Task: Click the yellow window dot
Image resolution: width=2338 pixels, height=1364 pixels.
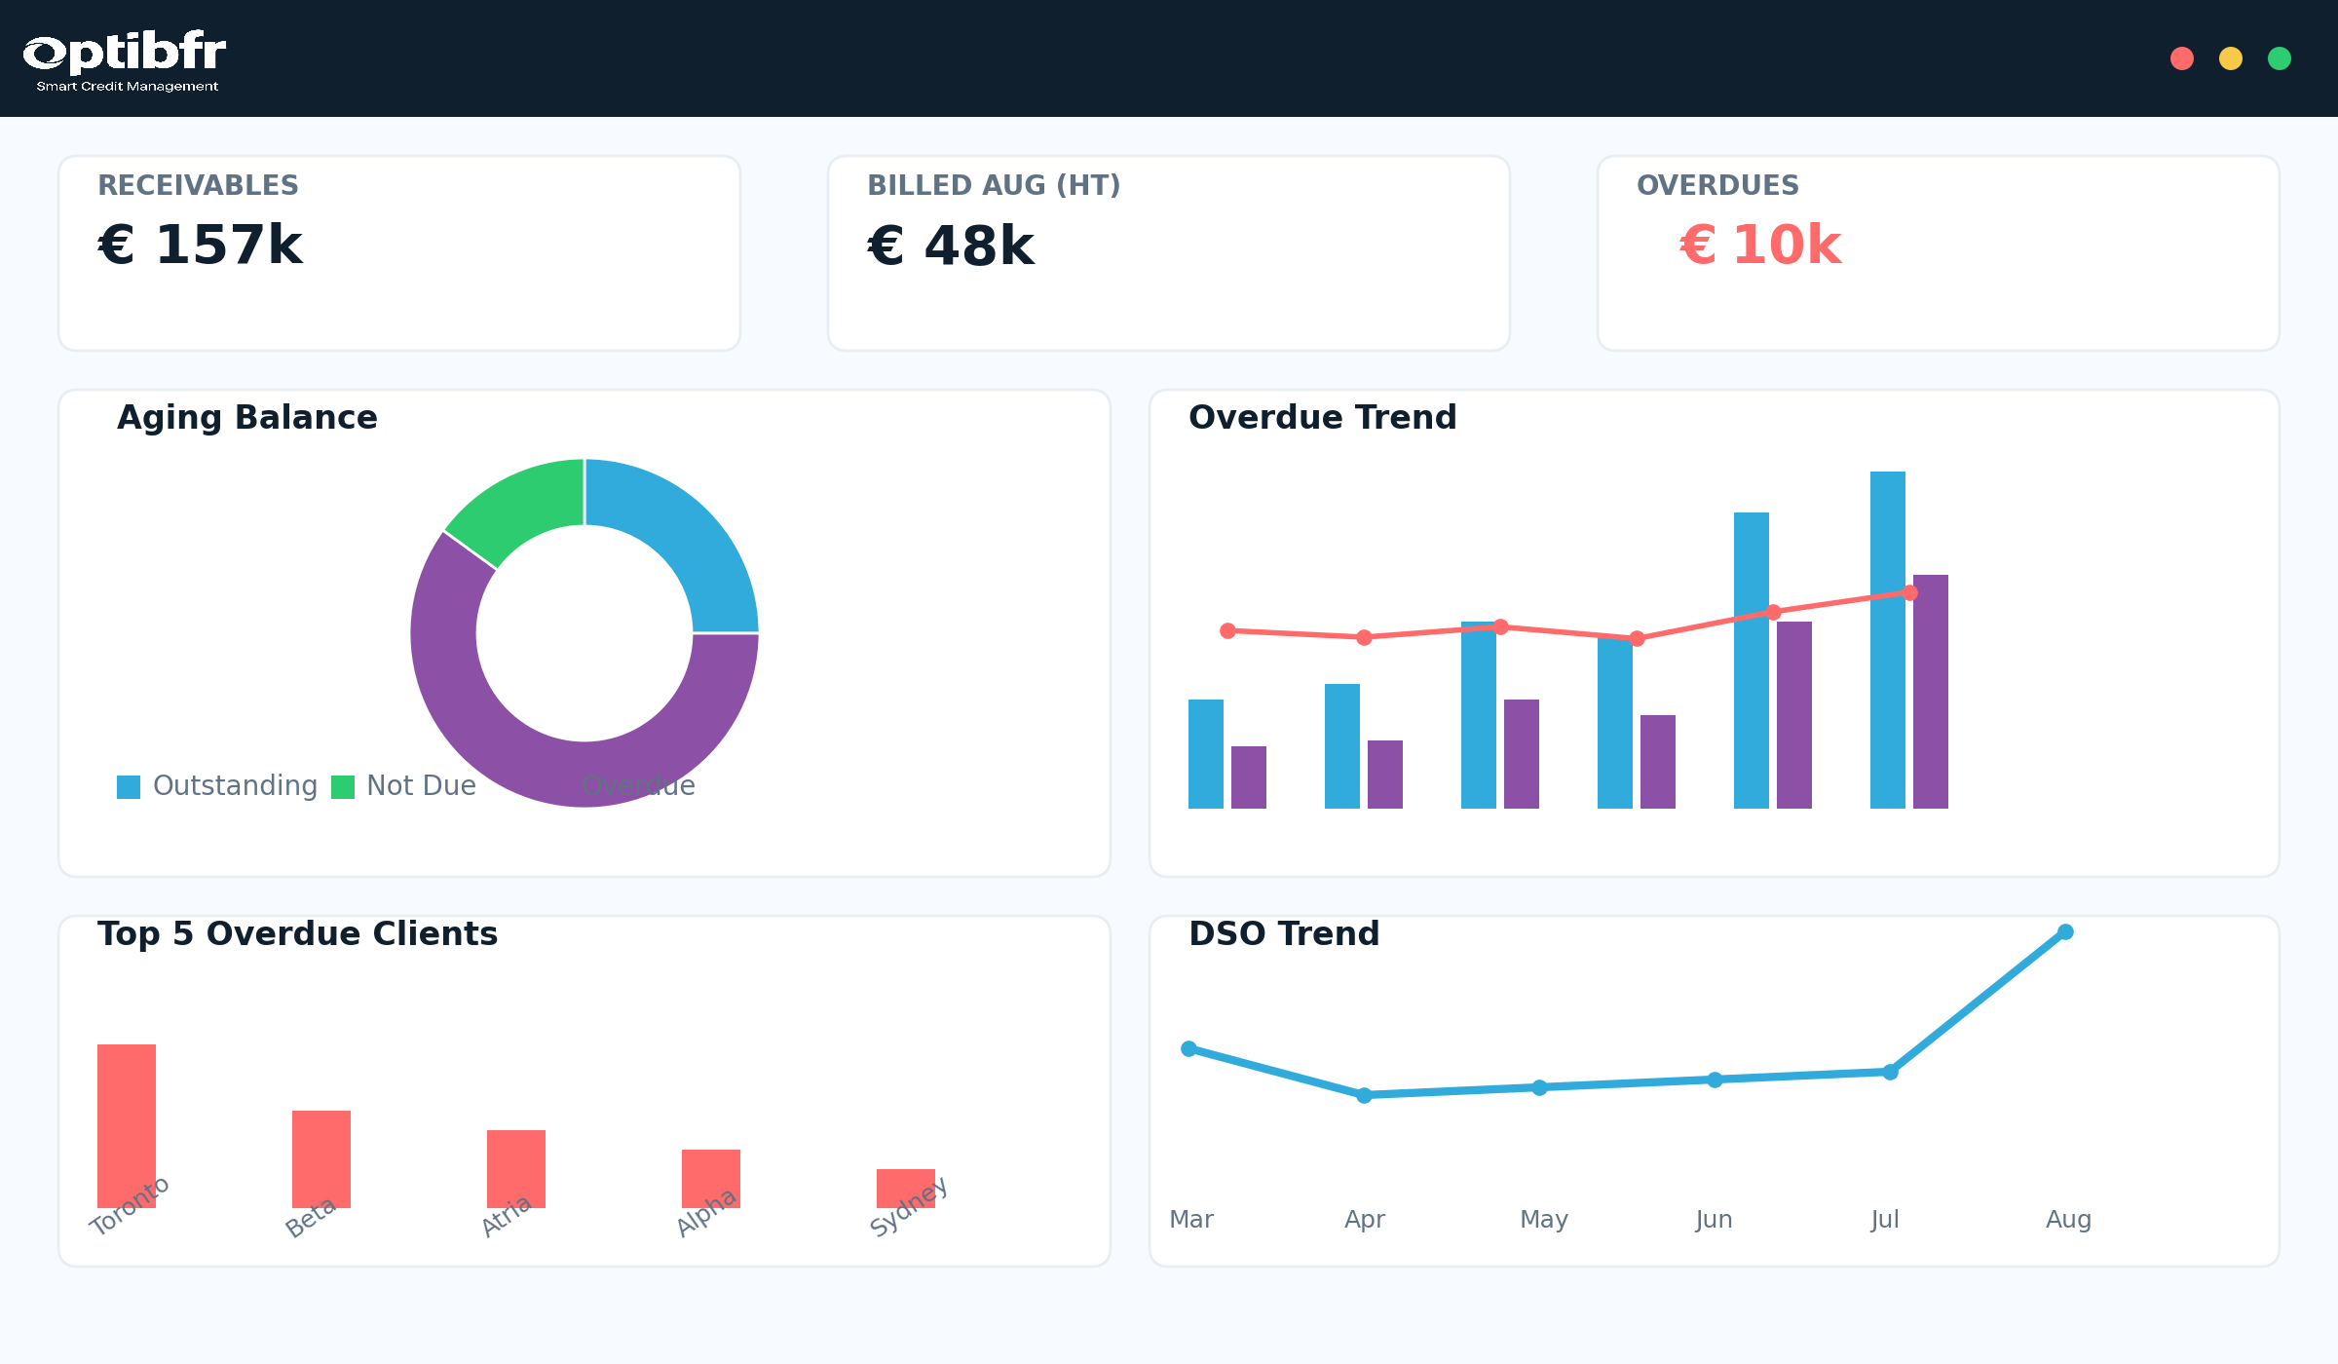Action: (x=2231, y=58)
